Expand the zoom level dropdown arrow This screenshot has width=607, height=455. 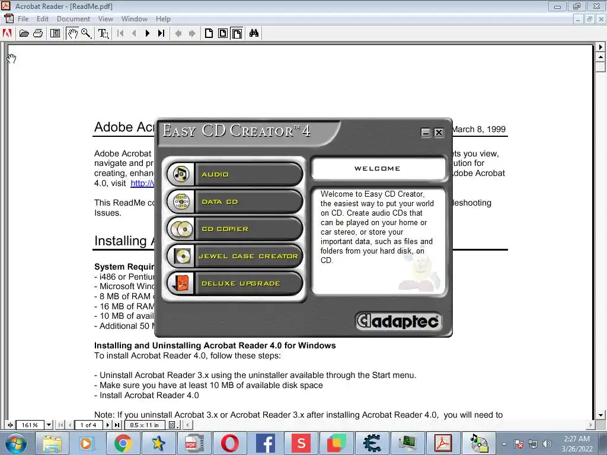tap(49, 425)
